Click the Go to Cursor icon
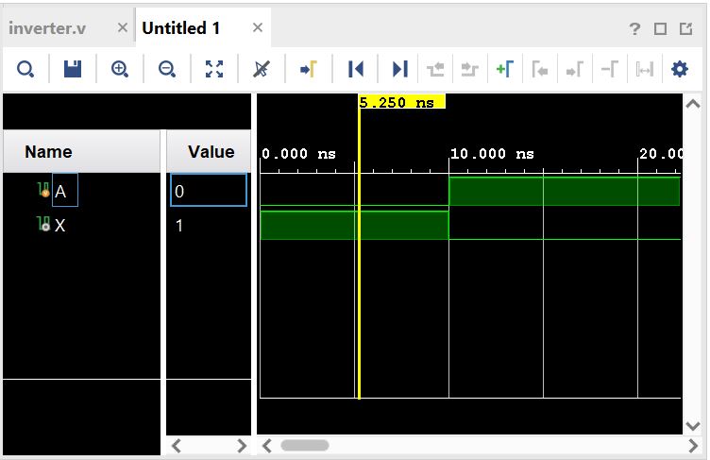Image resolution: width=710 pixels, height=460 pixels. click(309, 69)
